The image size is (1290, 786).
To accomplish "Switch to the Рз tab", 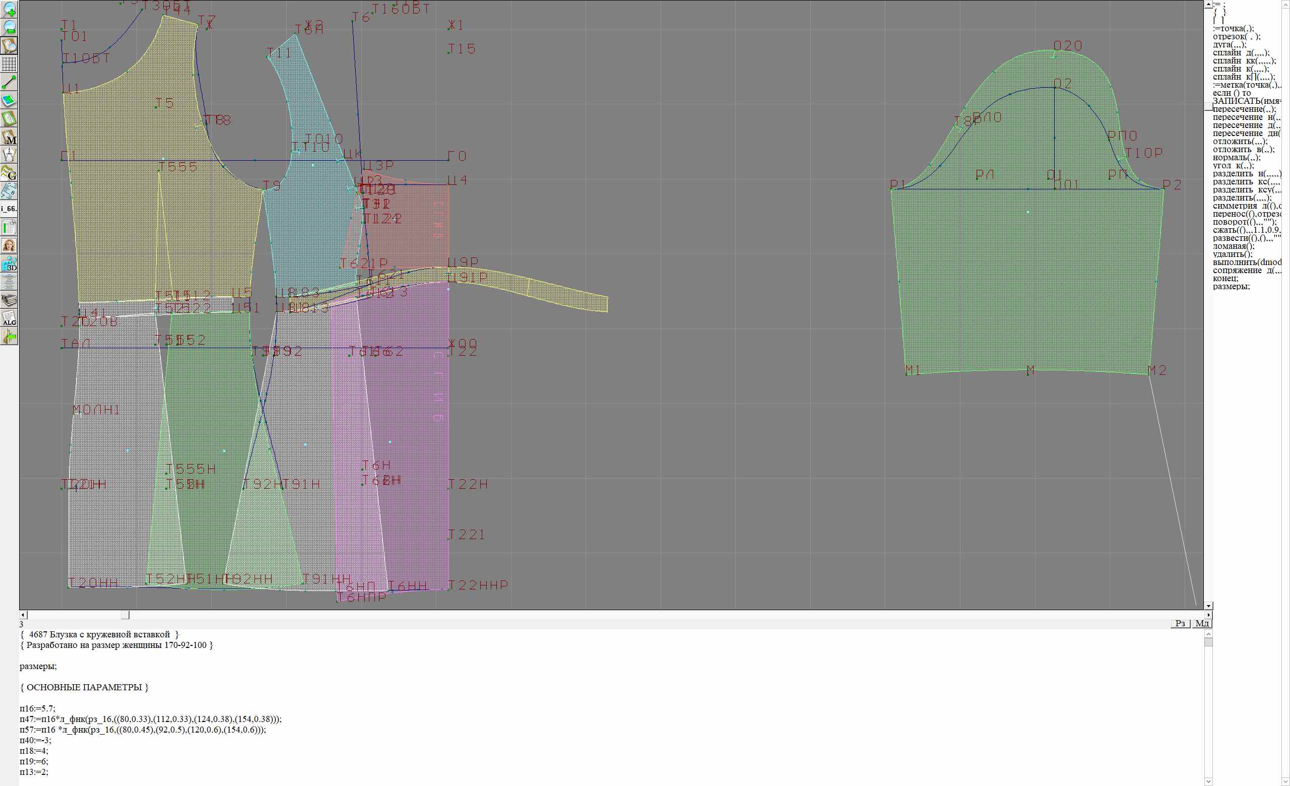I will [1180, 623].
